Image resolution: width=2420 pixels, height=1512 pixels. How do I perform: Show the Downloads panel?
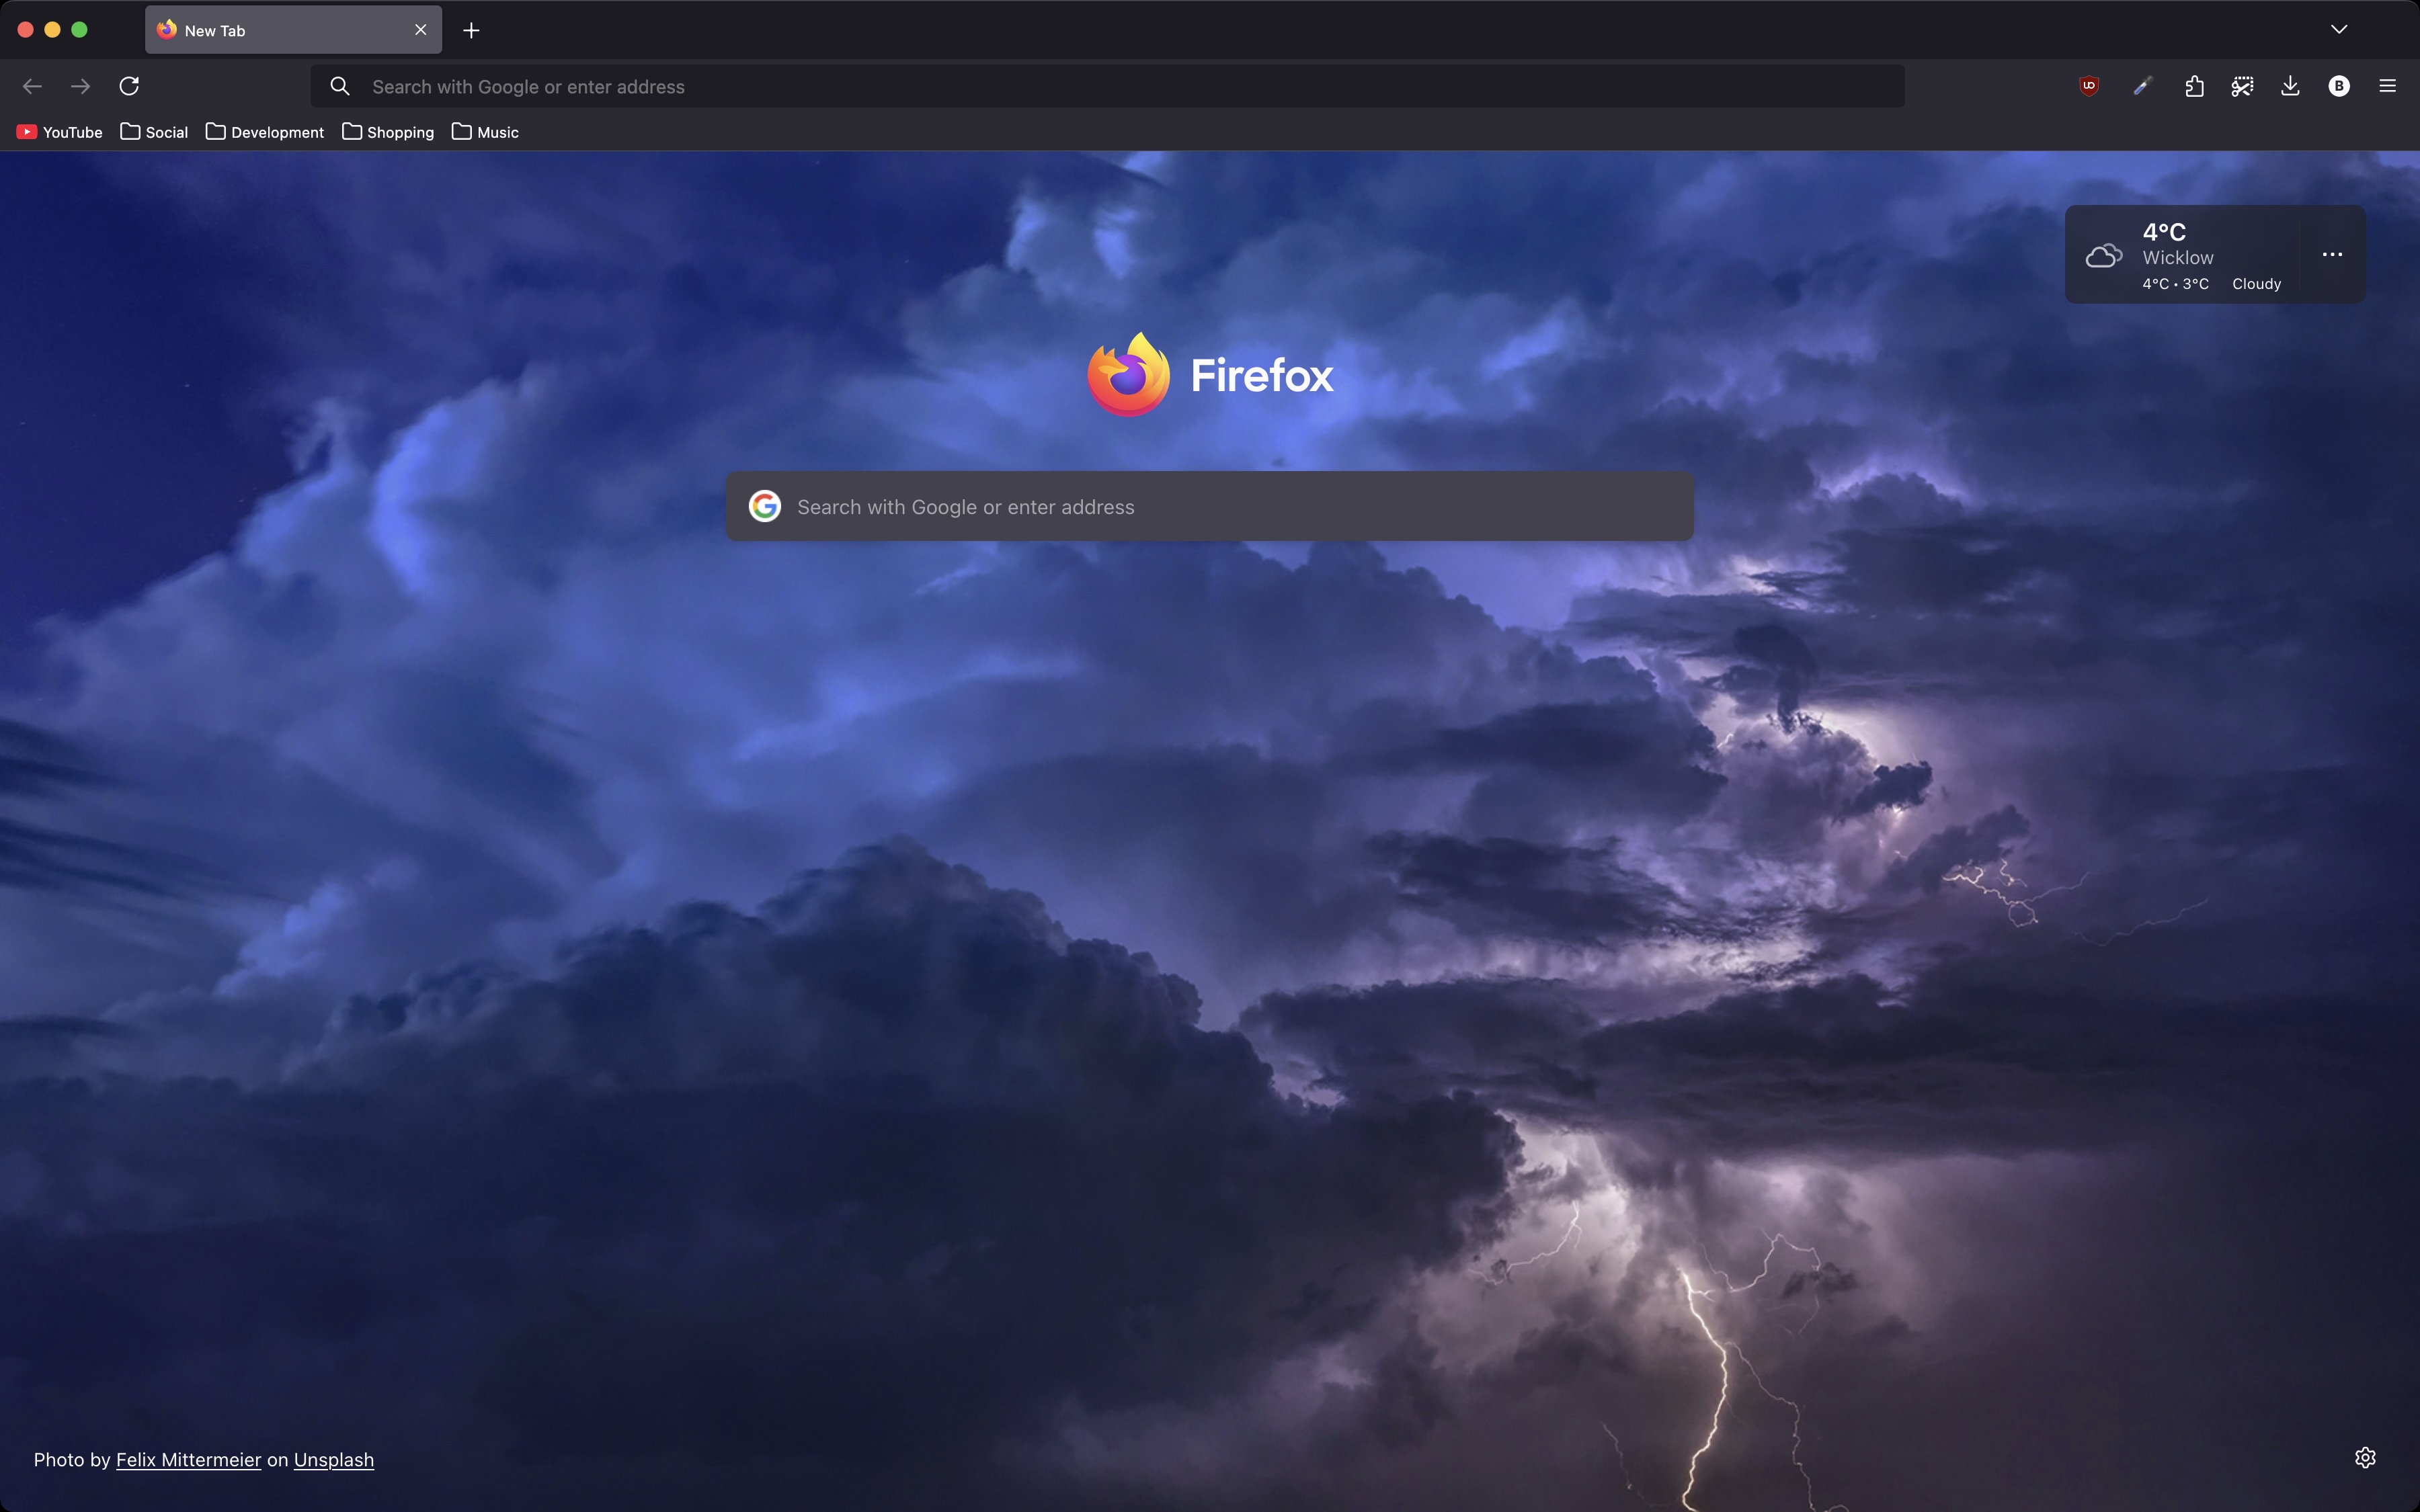pos(2290,86)
